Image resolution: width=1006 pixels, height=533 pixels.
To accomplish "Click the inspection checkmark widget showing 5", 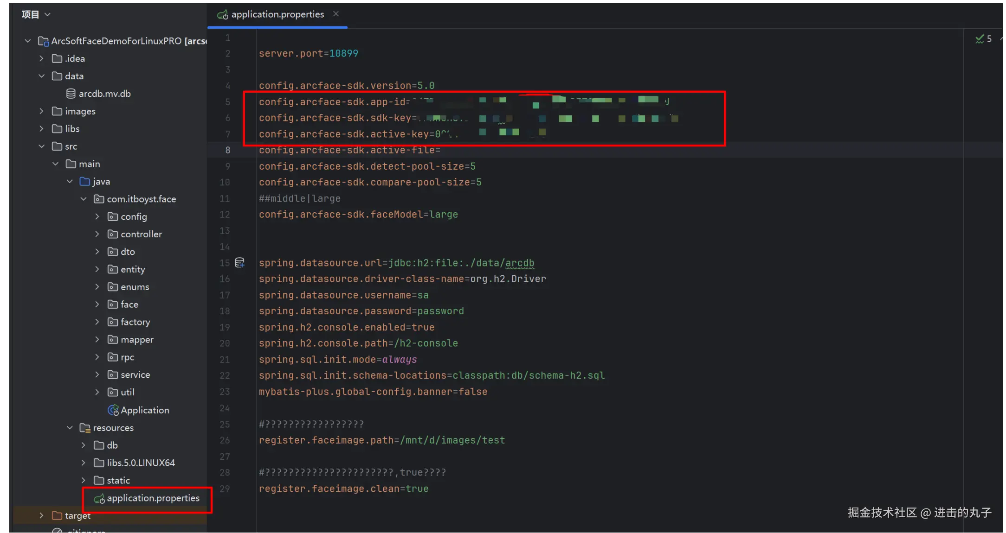I will coord(983,39).
